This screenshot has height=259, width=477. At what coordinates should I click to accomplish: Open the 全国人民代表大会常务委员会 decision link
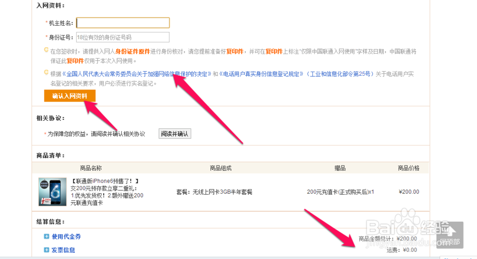136,74
